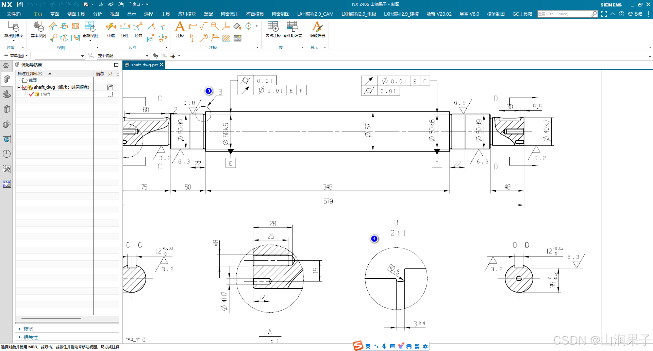Image resolution: width=653 pixels, height=351 pixels.
Task: Switch to the 分析 ribbon tab
Action: [97, 14]
